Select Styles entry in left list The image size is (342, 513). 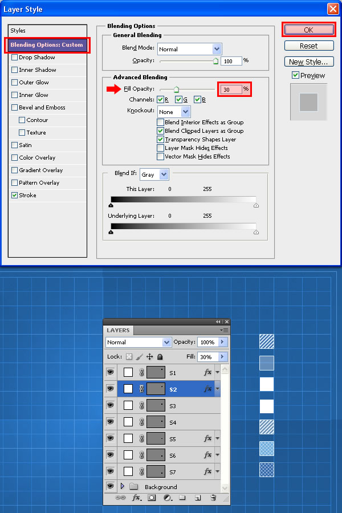point(47,31)
